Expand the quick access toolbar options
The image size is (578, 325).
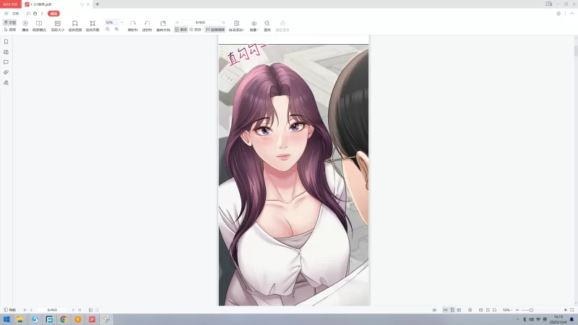[42, 14]
